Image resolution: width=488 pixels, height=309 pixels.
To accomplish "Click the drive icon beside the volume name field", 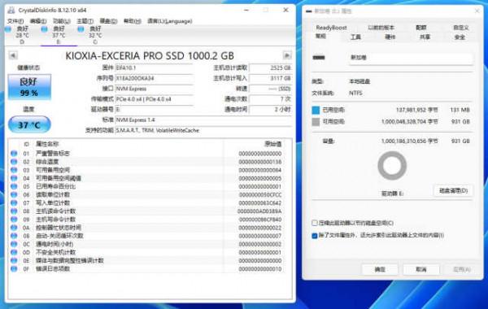I will tap(319, 58).
